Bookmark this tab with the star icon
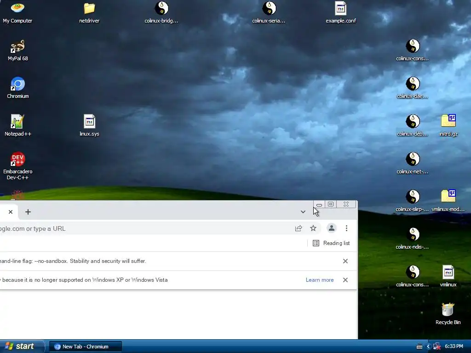 313,228
